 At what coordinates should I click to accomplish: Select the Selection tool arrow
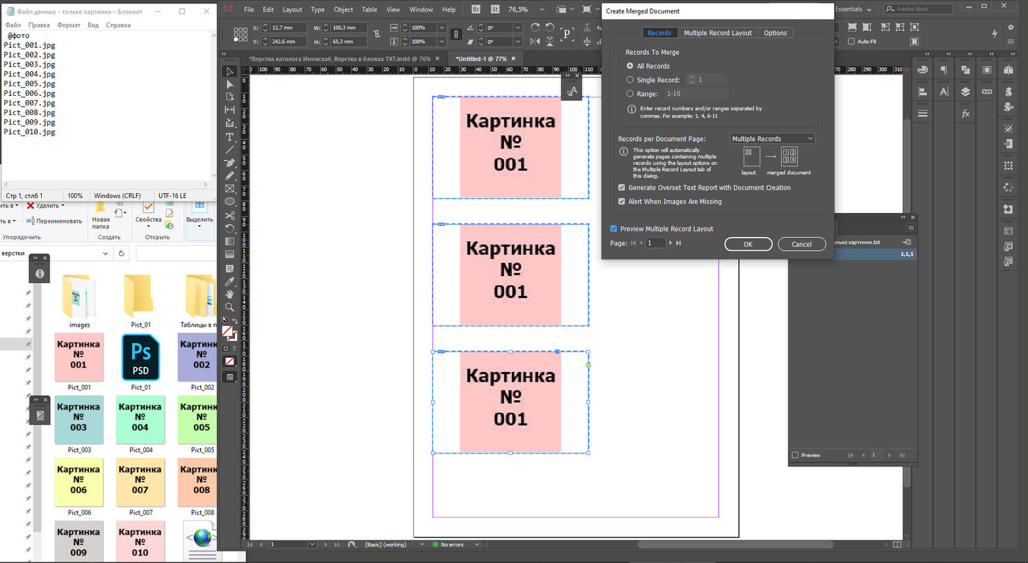tap(230, 71)
